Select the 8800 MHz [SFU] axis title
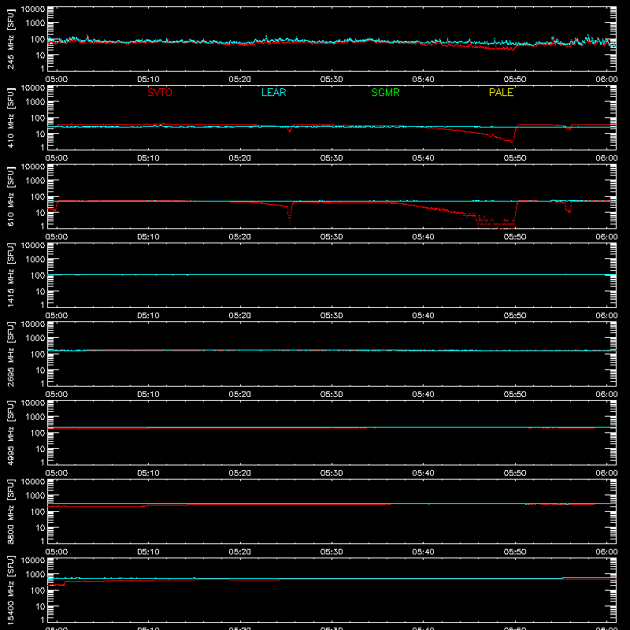This screenshot has width=630, height=630. click(10, 511)
